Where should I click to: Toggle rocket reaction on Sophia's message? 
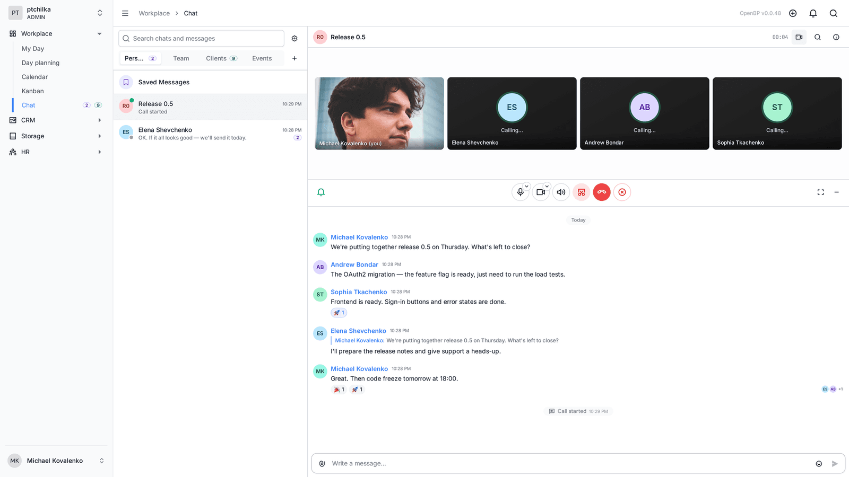click(339, 313)
